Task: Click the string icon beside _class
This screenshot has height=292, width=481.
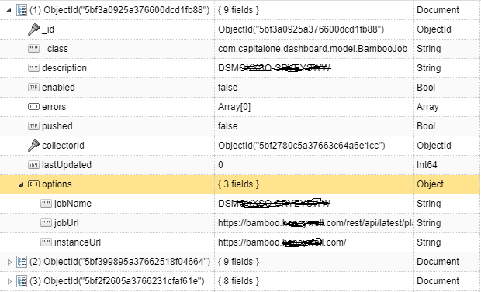Action: [x=33, y=49]
